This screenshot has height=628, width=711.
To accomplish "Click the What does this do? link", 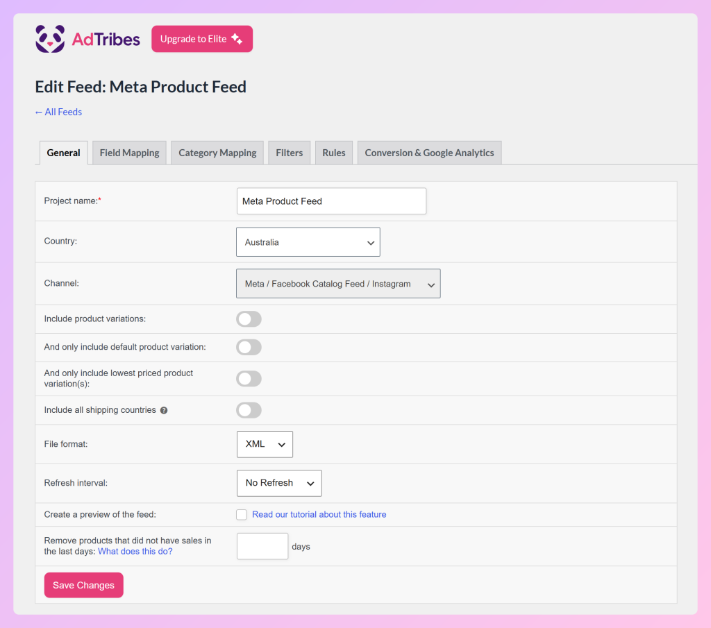I will pyautogui.click(x=135, y=552).
